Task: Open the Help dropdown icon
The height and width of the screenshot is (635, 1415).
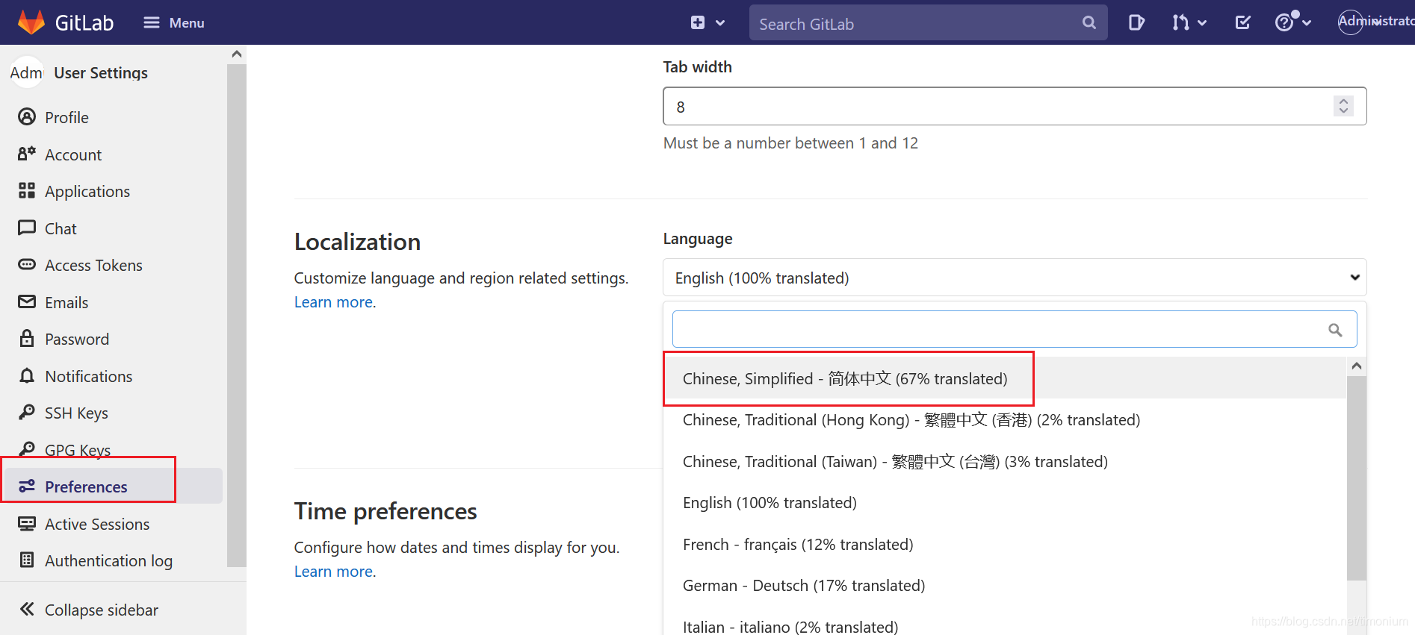Action: point(1292,22)
